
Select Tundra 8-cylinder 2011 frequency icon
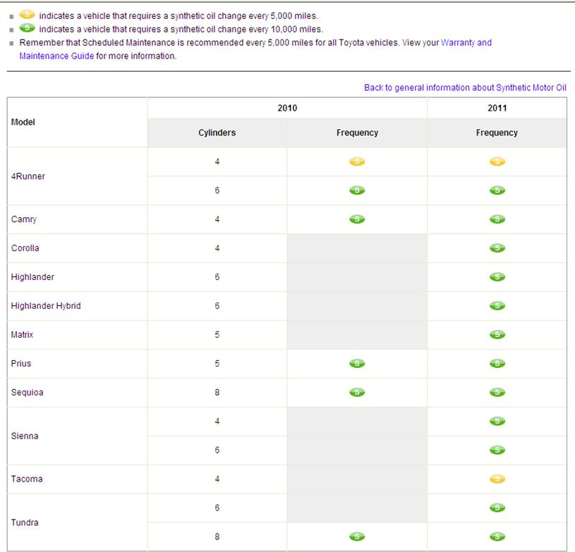click(x=497, y=536)
